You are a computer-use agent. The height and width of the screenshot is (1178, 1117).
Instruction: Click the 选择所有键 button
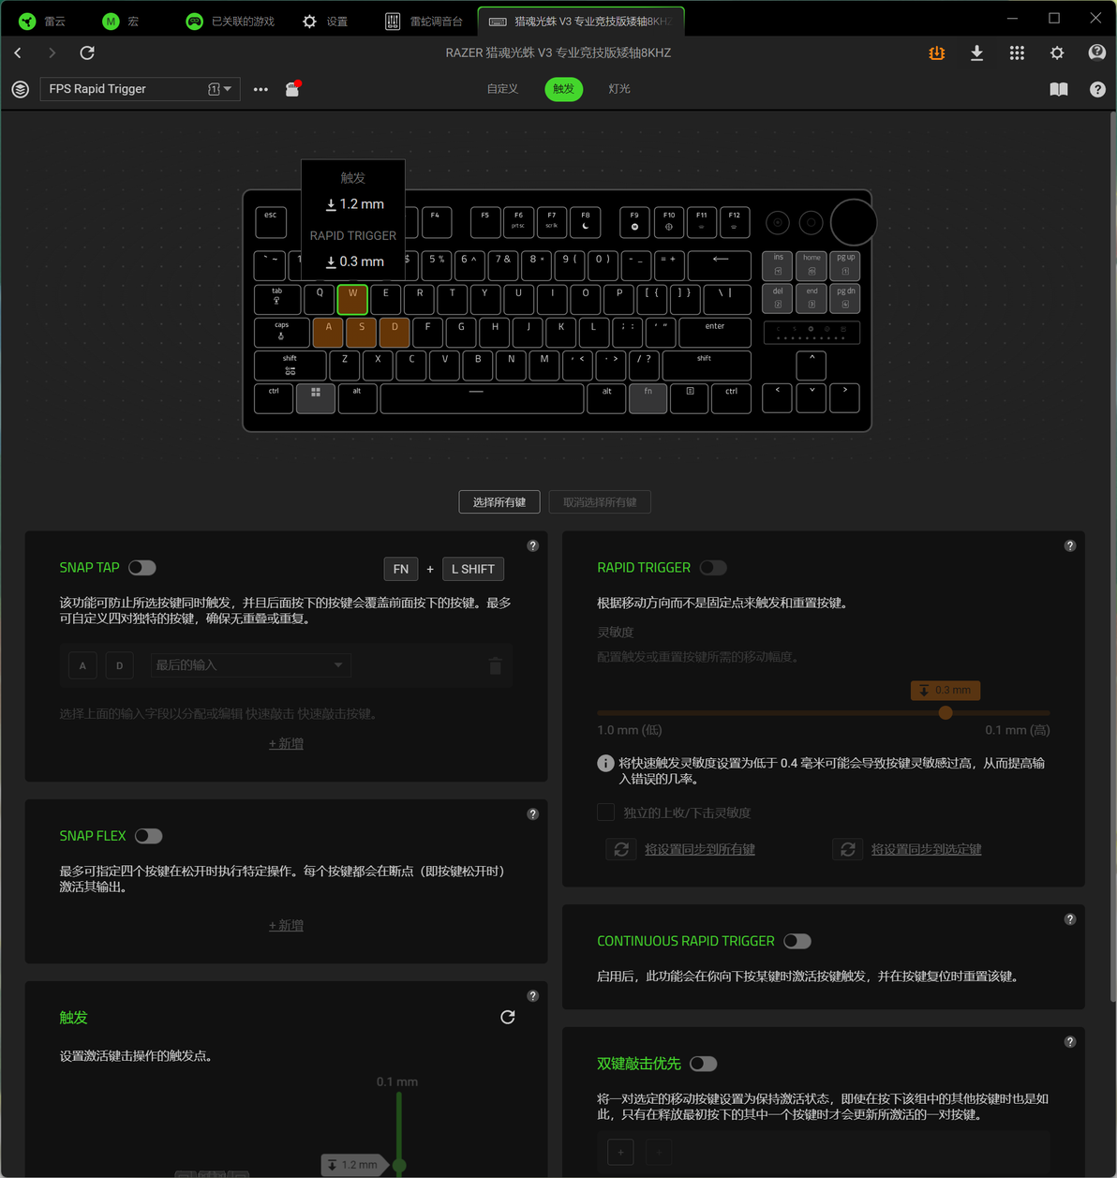(499, 502)
